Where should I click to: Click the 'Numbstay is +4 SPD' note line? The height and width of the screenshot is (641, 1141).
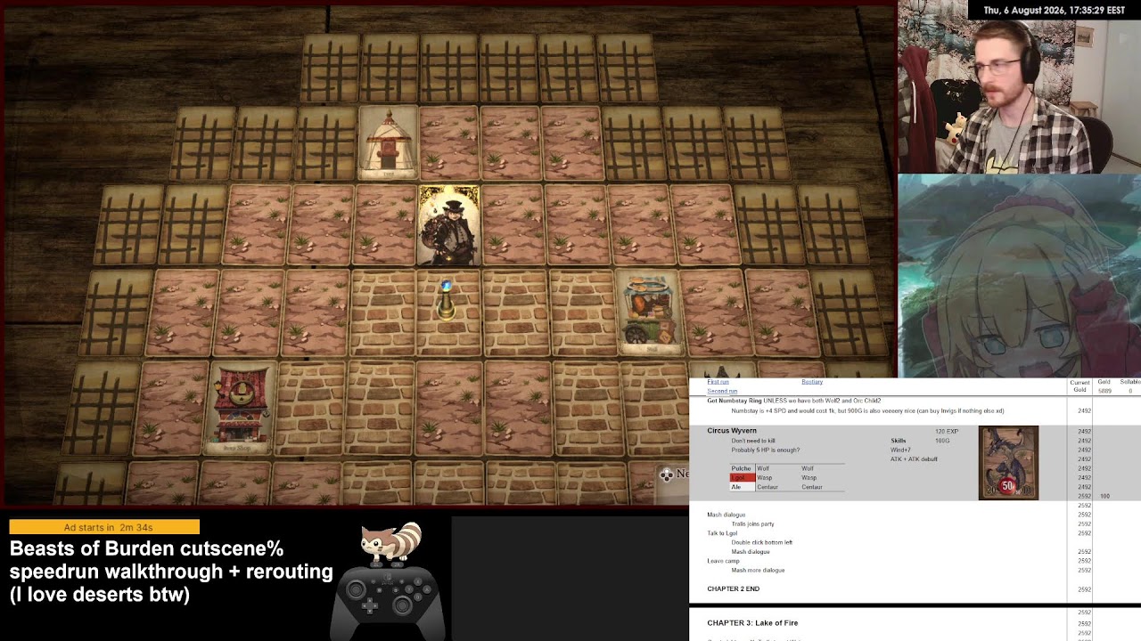(x=867, y=410)
